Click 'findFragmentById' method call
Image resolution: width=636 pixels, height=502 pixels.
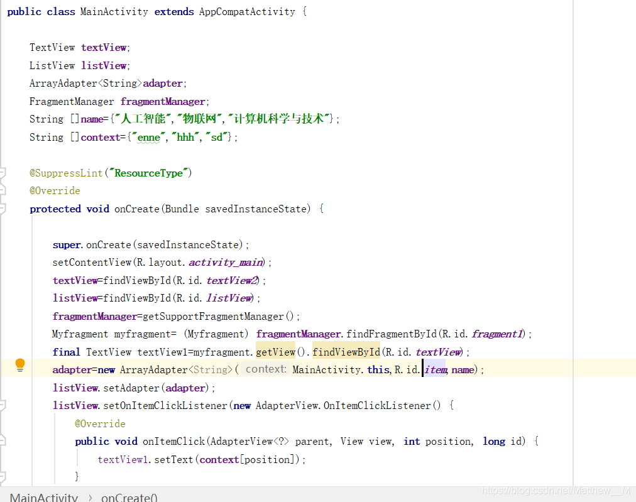(x=392, y=334)
